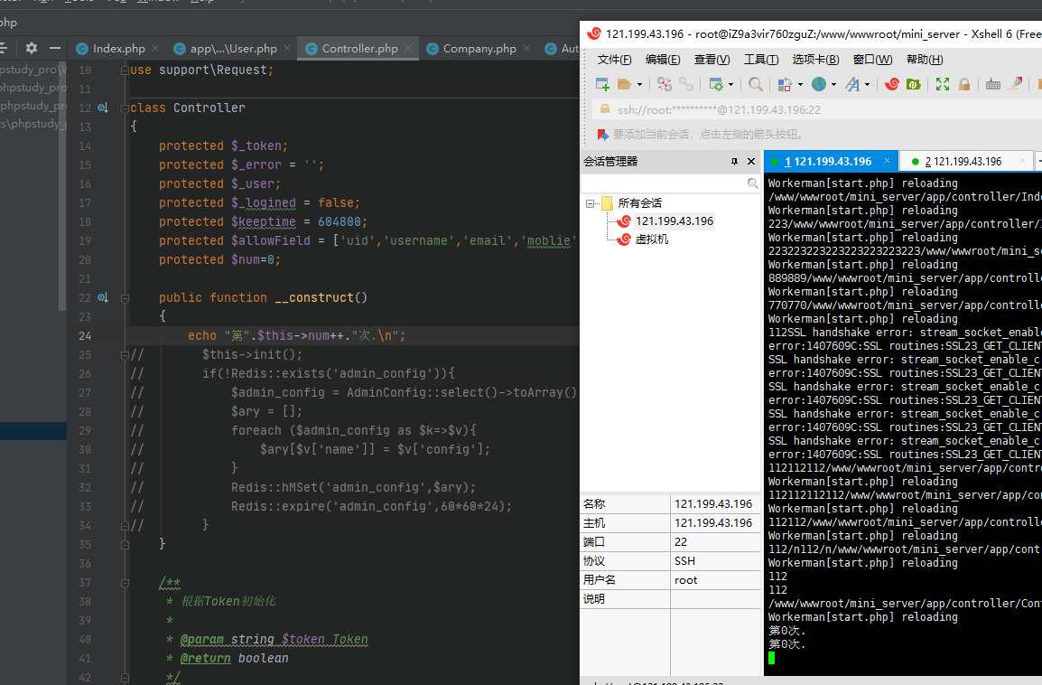This screenshot has width=1042, height=685.
Task: Open dropdown arrow beside the globe icon
Action: coord(833,84)
